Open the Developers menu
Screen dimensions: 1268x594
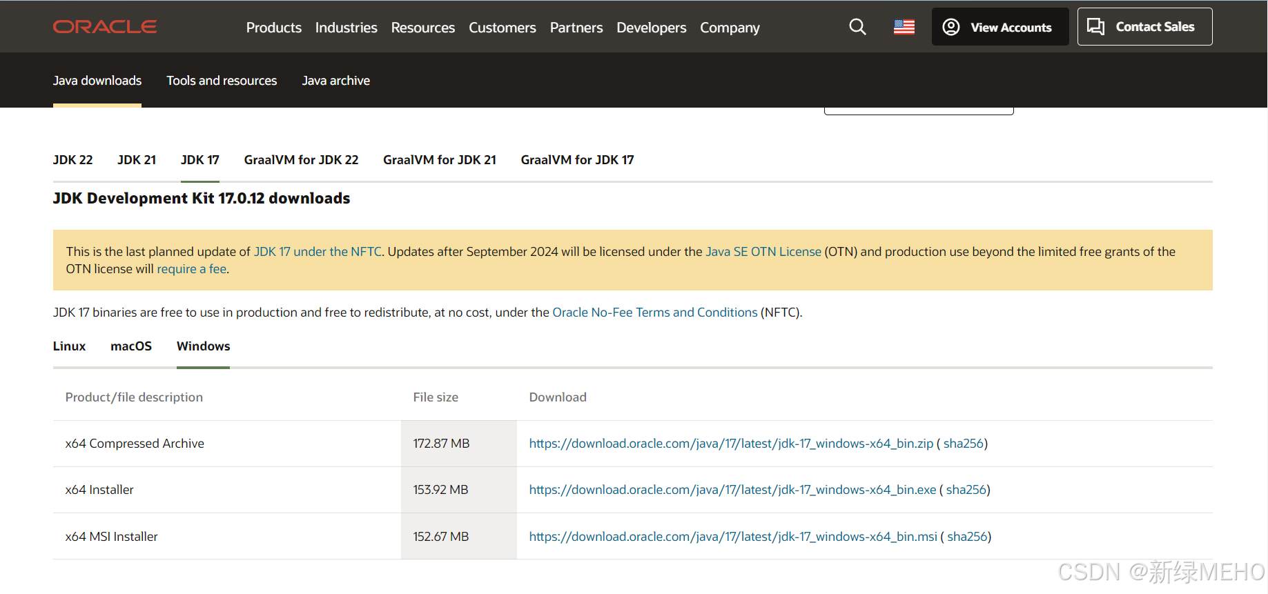[651, 28]
